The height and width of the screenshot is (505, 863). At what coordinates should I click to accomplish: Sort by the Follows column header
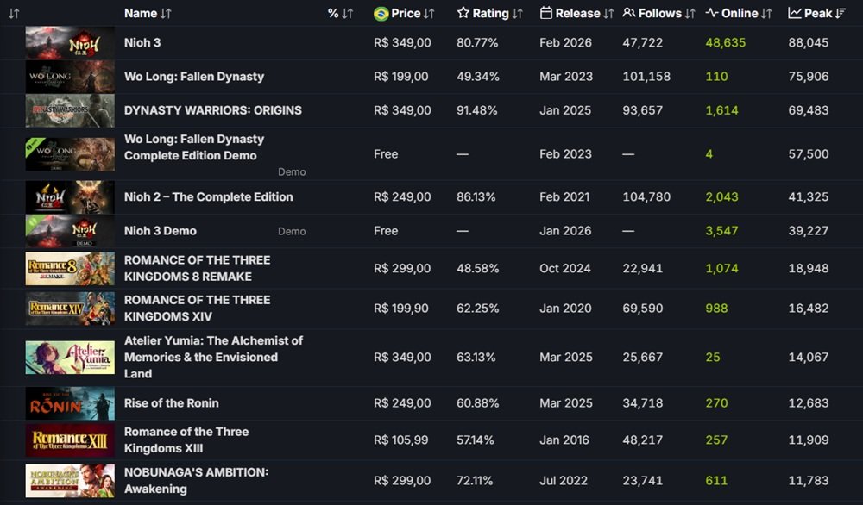click(658, 13)
